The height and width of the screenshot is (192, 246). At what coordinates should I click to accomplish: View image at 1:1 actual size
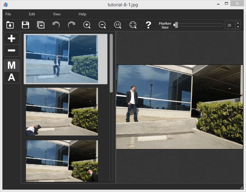tap(118, 25)
